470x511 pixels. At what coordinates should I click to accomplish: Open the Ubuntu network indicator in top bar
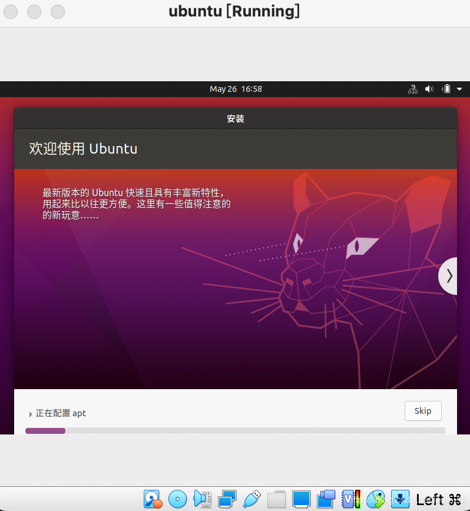point(413,89)
